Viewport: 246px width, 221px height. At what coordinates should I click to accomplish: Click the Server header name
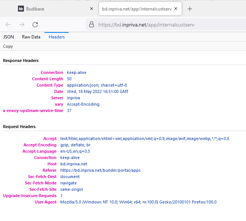point(57,98)
